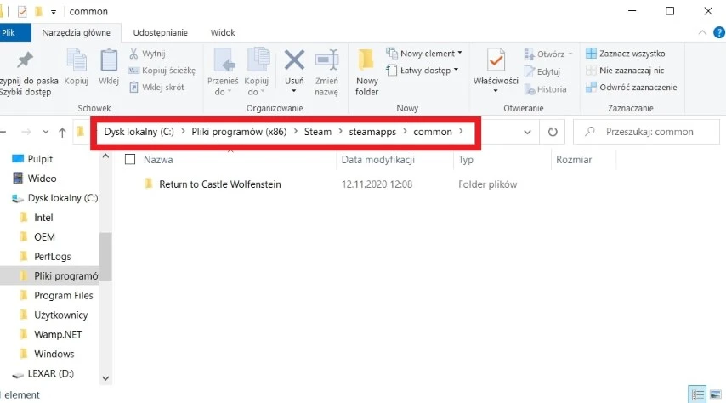Open address bar history dropdown arrow

(529, 132)
